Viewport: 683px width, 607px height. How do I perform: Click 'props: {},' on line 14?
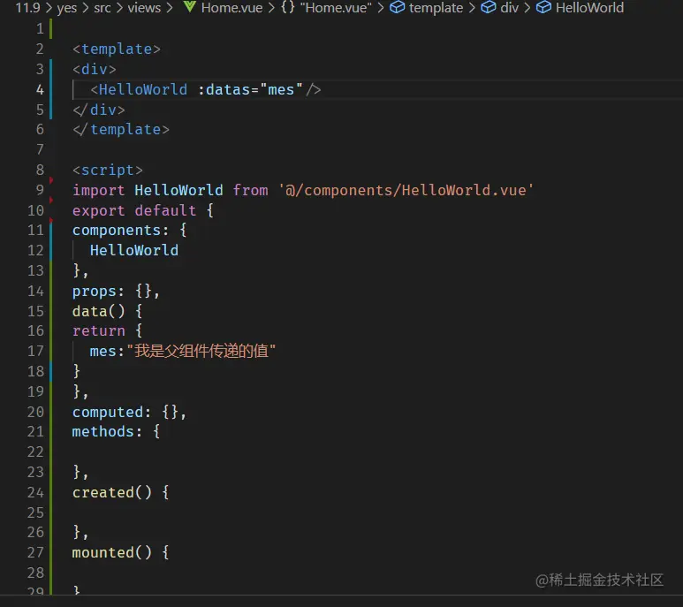116,291
